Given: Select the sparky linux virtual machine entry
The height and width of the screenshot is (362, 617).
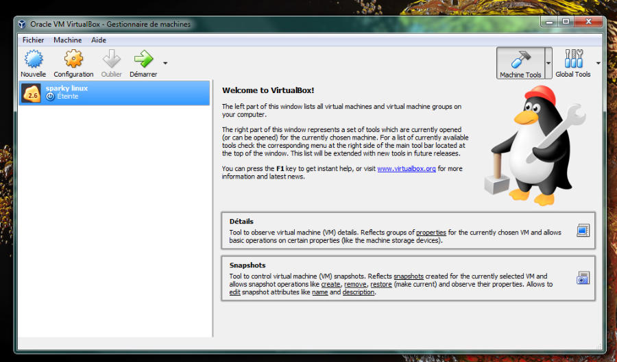Looking at the screenshot, I should 114,93.
